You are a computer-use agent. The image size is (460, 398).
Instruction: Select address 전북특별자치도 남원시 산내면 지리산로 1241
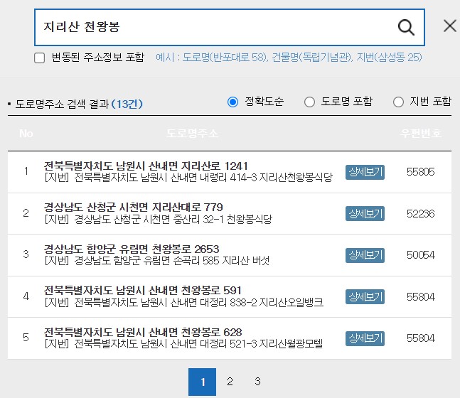coord(146,166)
